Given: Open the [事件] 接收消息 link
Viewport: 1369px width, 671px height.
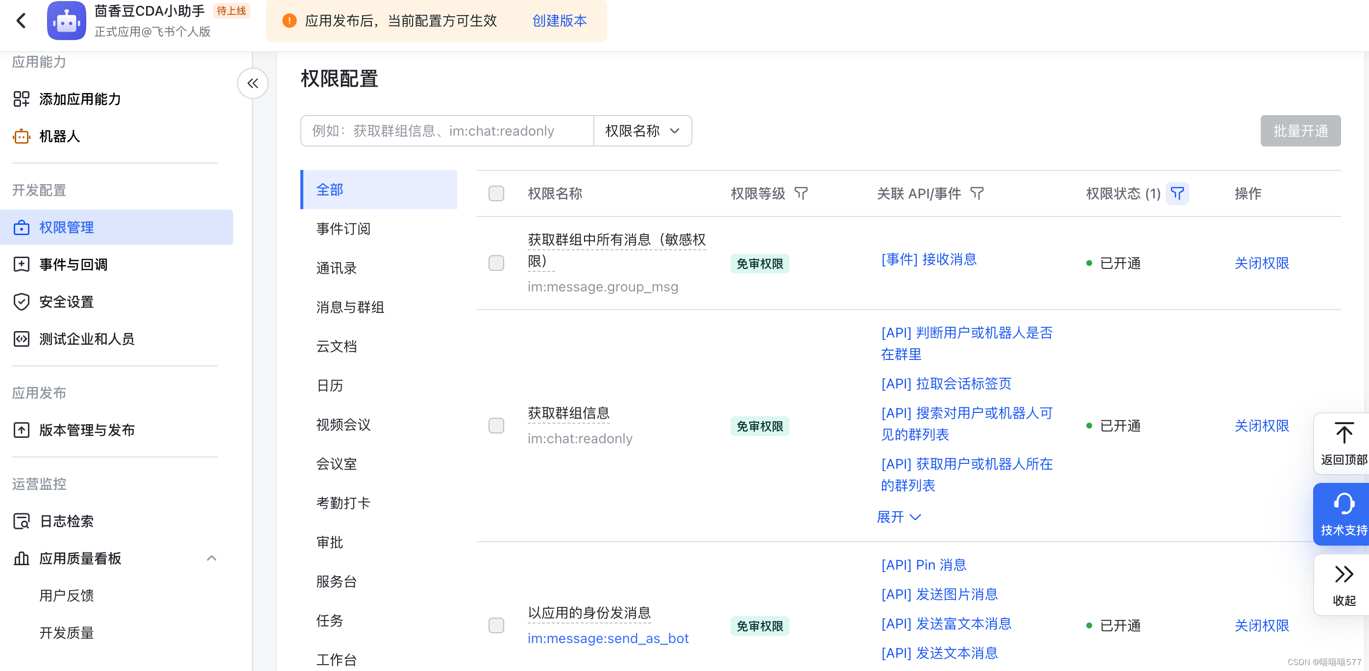Looking at the screenshot, I should [929, 259].
